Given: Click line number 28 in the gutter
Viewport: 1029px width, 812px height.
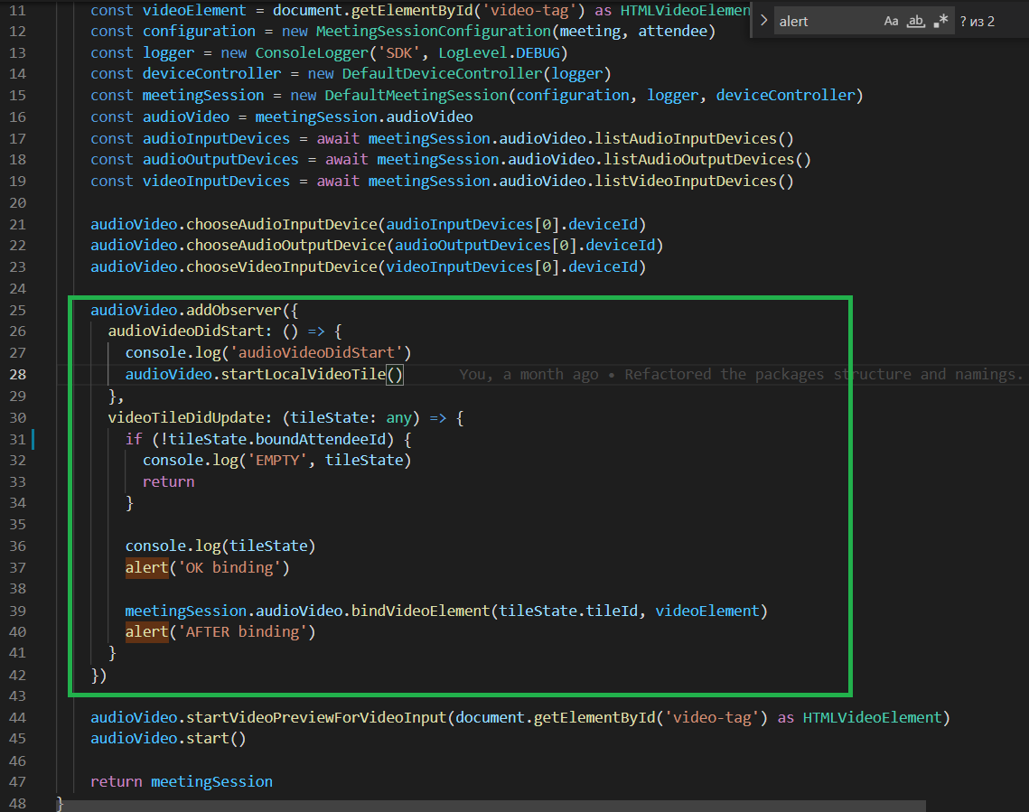Looking at the screenshot, I should pyautogui.click(x=18, y=375).
